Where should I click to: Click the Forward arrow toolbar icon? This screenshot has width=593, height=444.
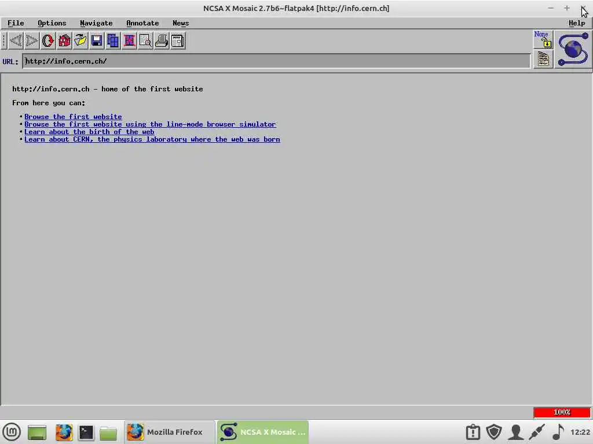pos(32,40)
